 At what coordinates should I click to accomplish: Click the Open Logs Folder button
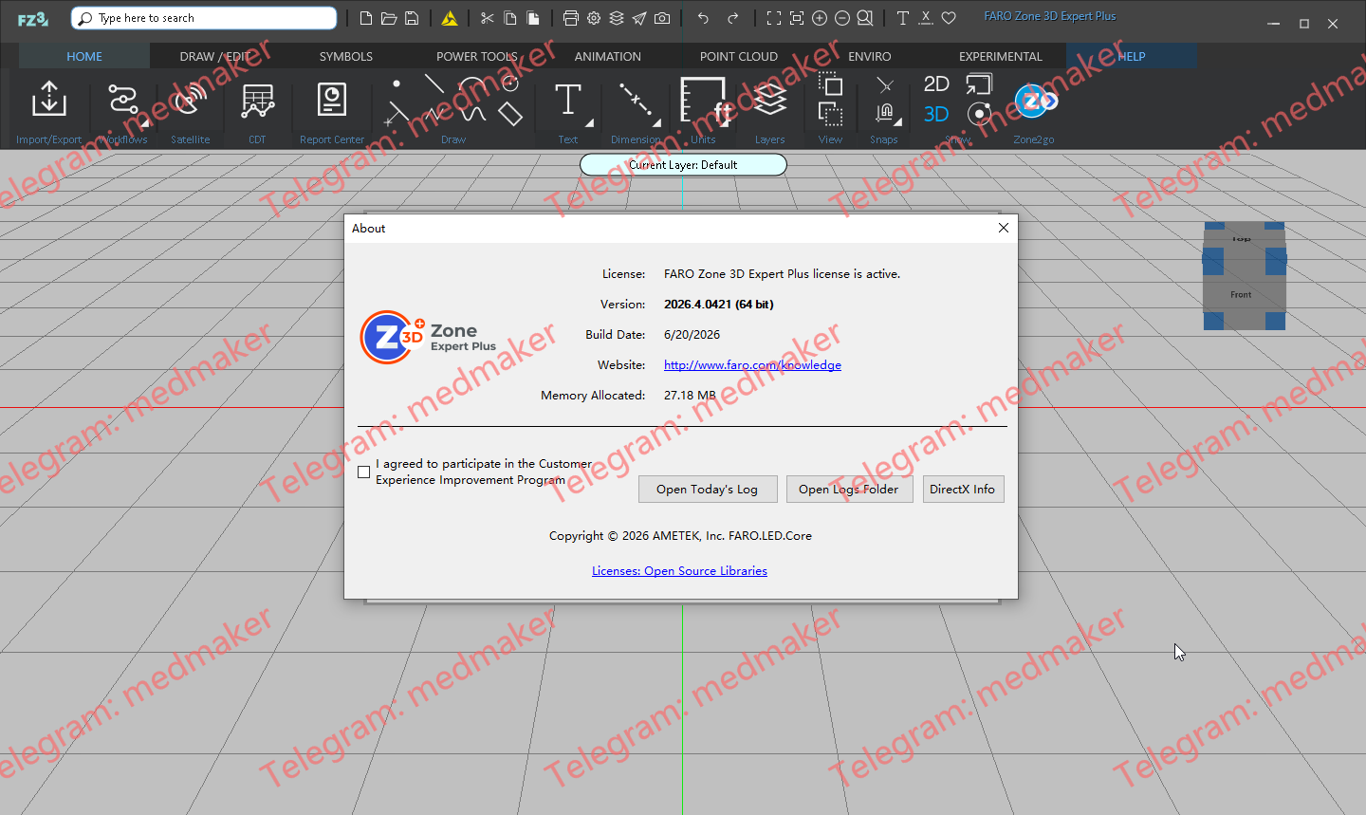pyautogui.click(x=849, y=490)
